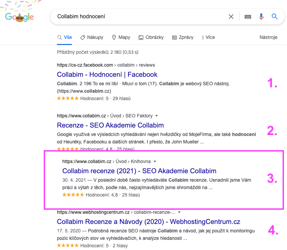The height and width of the screenshot is (250, 287).
Task: Click the snippet starting with 30. 4. 2021
Action: coord(157,184)
